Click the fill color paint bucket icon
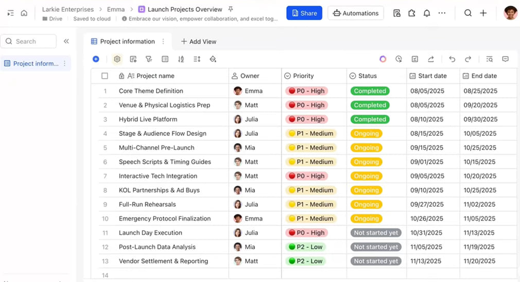The width and height of the screenshot is (520, 282). pos(213,59)
